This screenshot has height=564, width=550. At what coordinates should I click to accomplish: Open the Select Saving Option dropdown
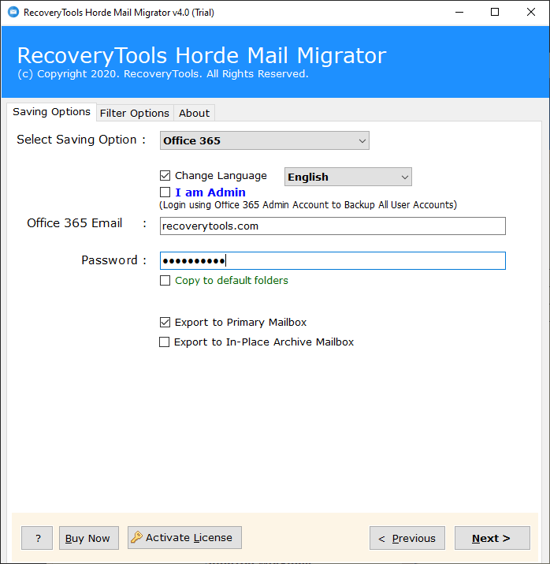(x=265, y=140)
